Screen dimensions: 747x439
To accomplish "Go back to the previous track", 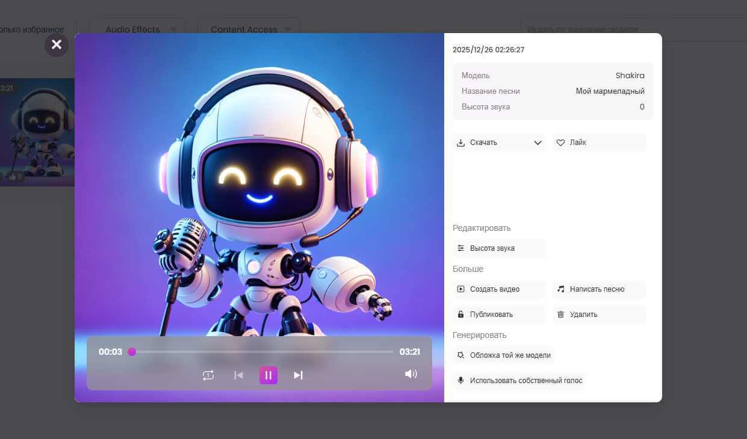I will 238,375.
